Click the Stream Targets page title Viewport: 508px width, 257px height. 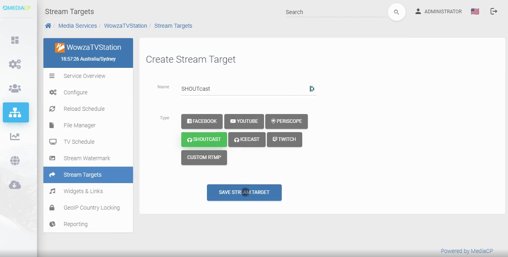(70, 12)
